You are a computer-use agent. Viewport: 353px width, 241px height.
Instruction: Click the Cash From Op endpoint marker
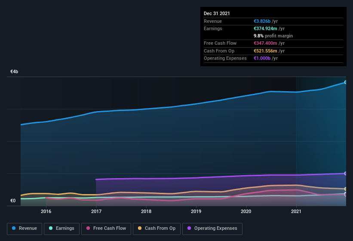[345, 189]
